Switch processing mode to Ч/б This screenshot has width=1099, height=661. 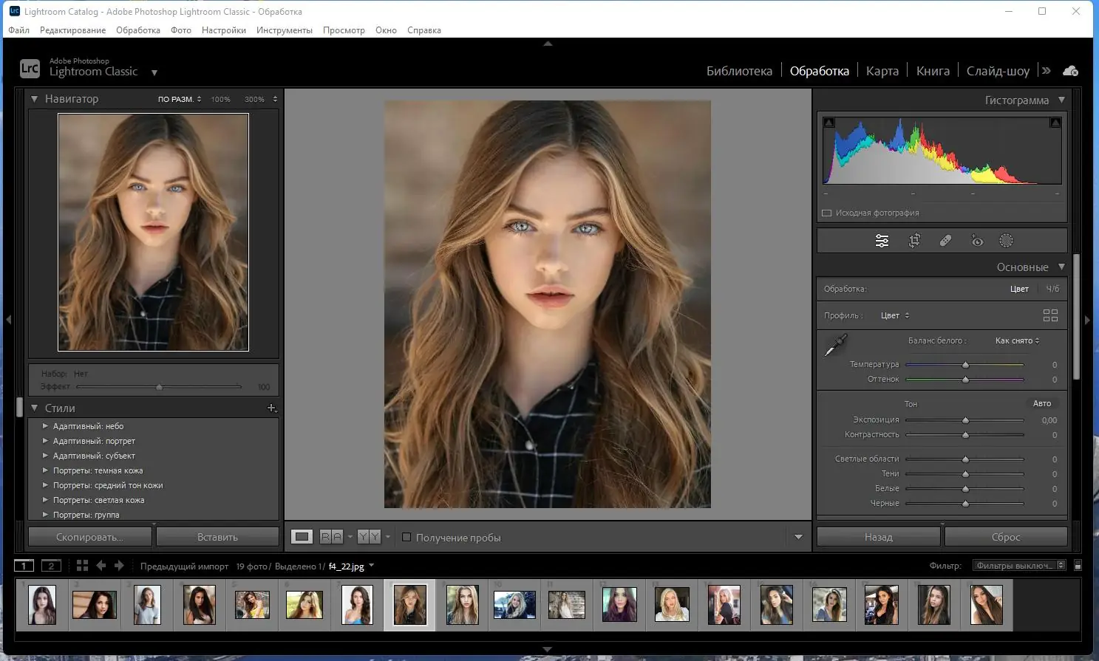pyautogui.click(x=1052, y=289)
